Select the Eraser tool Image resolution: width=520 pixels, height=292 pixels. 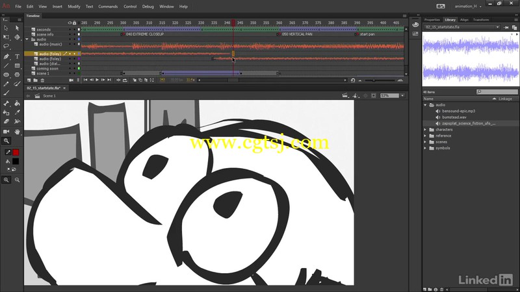click(6, 121)
